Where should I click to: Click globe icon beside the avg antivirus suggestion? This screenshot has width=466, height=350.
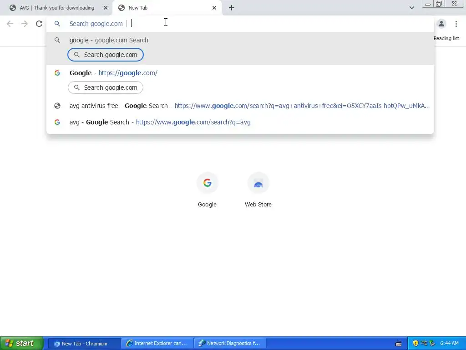[x=57, y=106]
